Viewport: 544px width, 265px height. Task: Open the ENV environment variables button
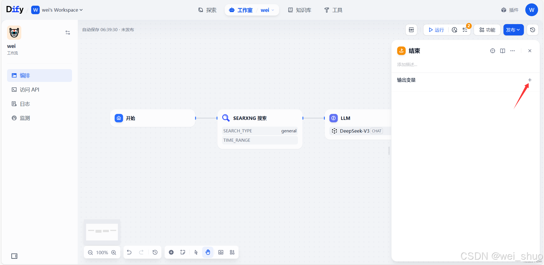click(411, 30)
